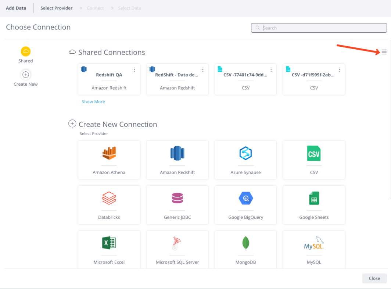Click the cloud icon beside Shared Connections

click(x=72, y=52)
